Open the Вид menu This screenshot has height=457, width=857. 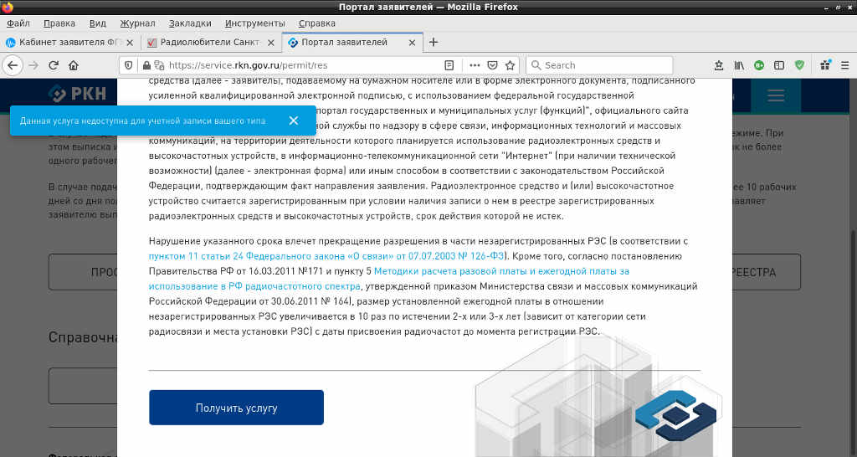pos(97,23)
